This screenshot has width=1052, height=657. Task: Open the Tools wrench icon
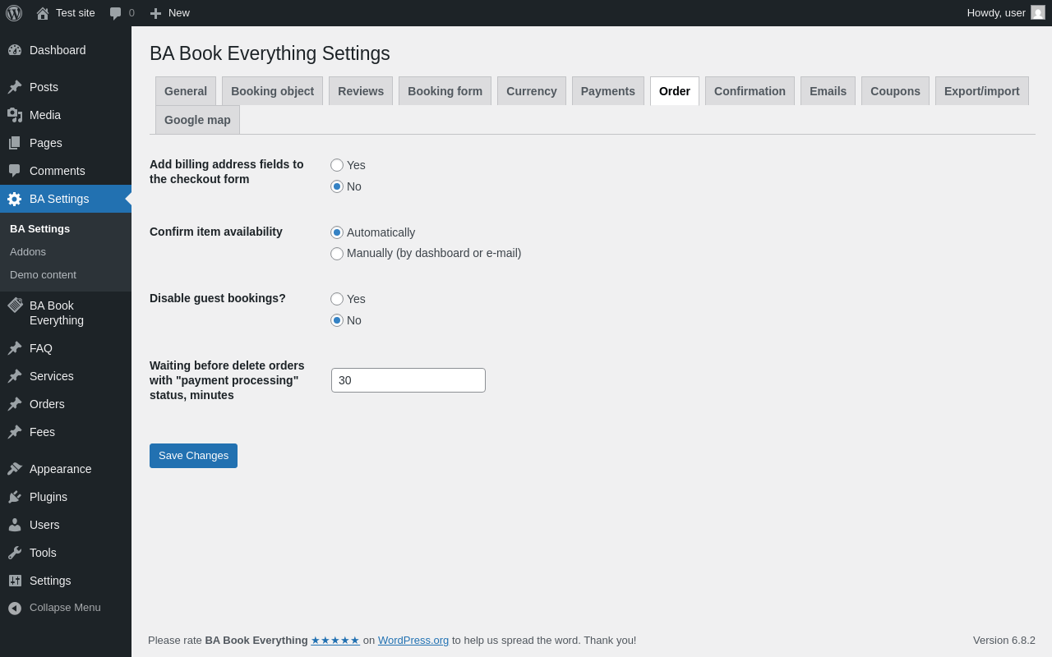coord(15,553)
